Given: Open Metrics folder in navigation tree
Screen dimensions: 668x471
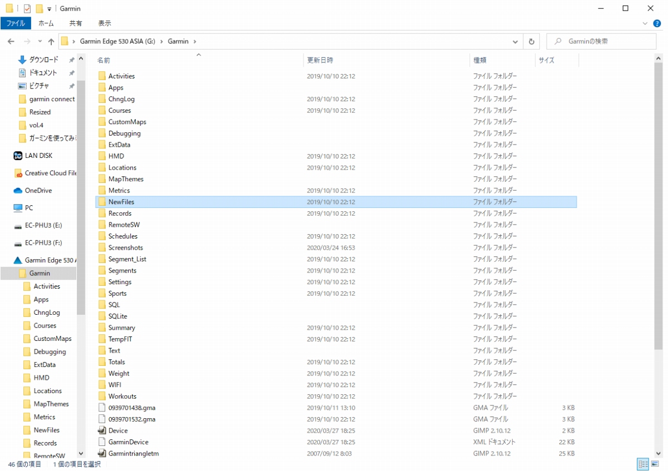Looking at the screenshot, I should click(x=44, y=417).
